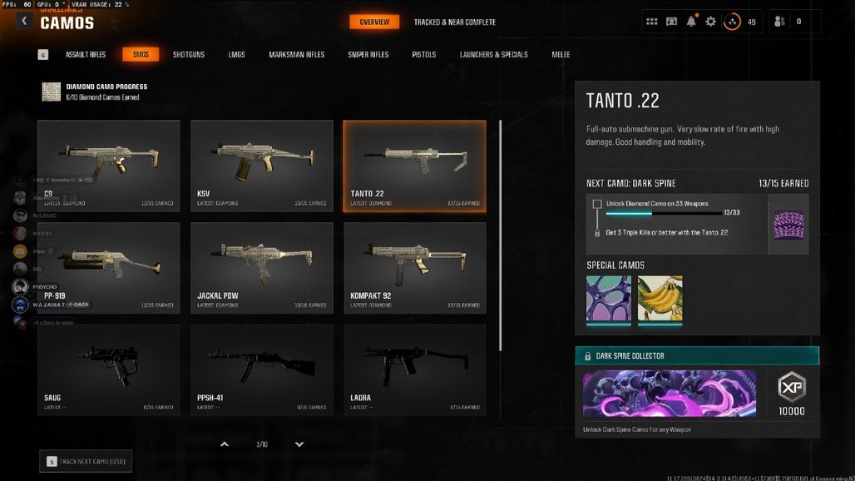Switch to Tracked & Near Complete tab
This screenshot has height=481, width=855.
coord(455,22)
